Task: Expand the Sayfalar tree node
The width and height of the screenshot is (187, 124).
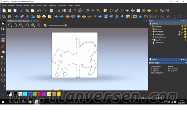Action: pyautogui.click(x=151, y=40)
